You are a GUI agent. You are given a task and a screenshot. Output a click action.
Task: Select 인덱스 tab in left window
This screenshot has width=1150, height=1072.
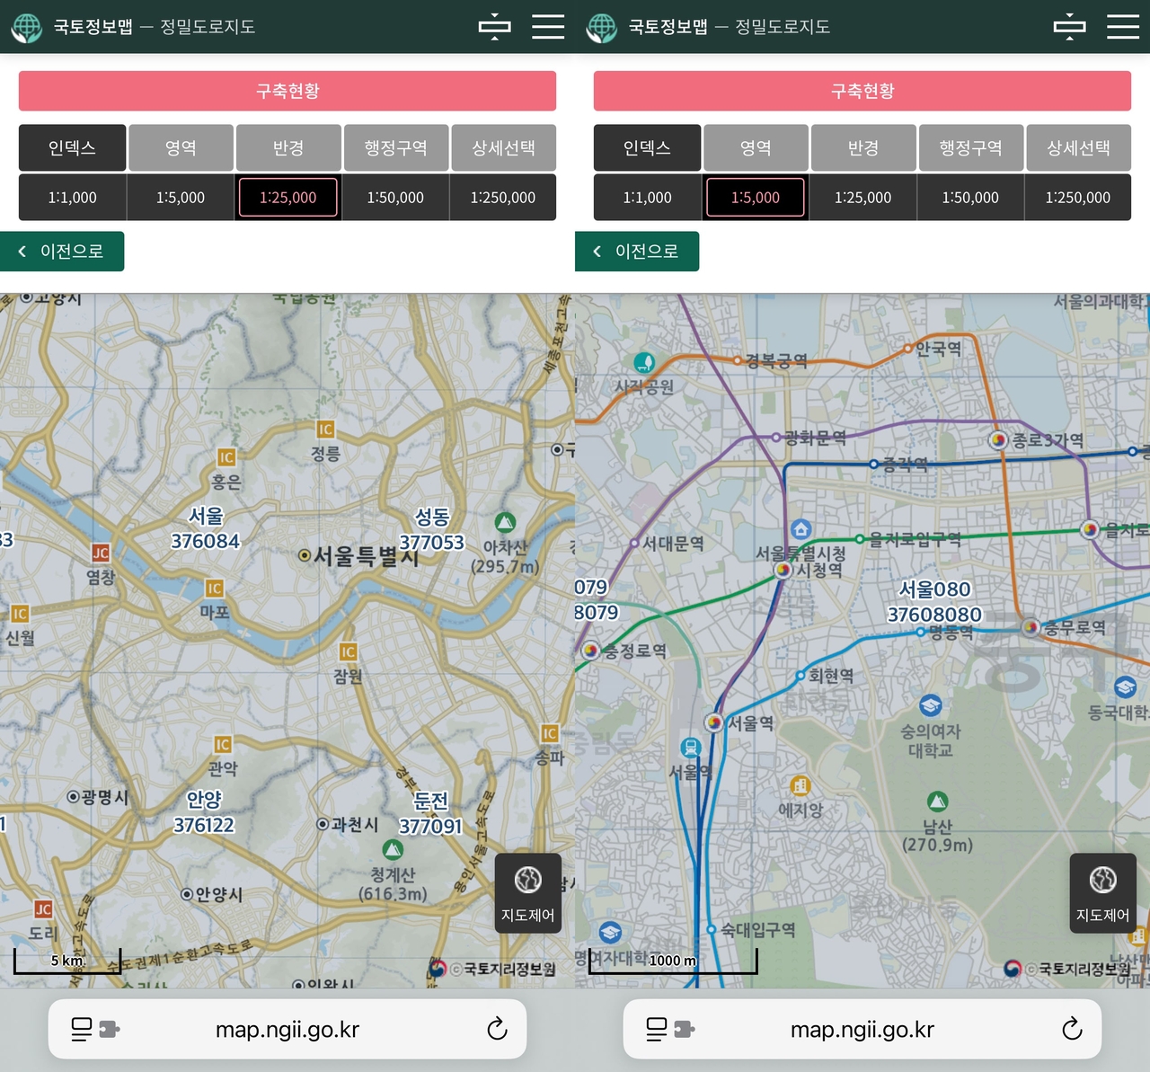click(72, 147)
